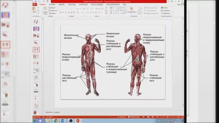
Task: Select the second slide thumbnail with red table
Action: pos(36,29)
